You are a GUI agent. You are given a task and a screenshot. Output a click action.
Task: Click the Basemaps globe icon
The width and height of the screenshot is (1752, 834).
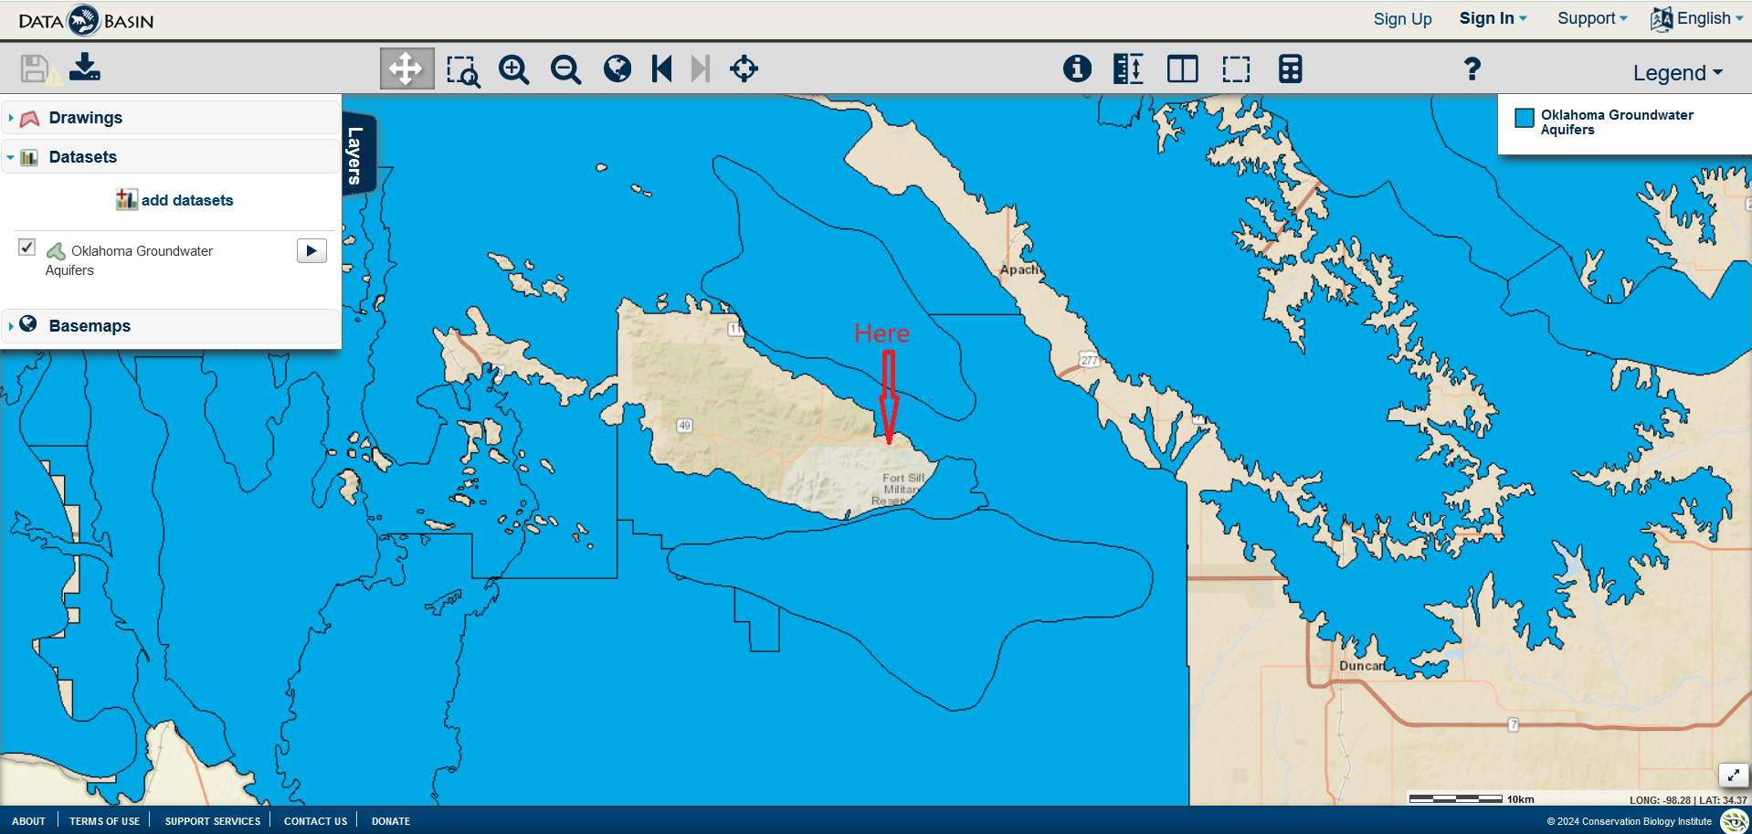pos(28,324)
